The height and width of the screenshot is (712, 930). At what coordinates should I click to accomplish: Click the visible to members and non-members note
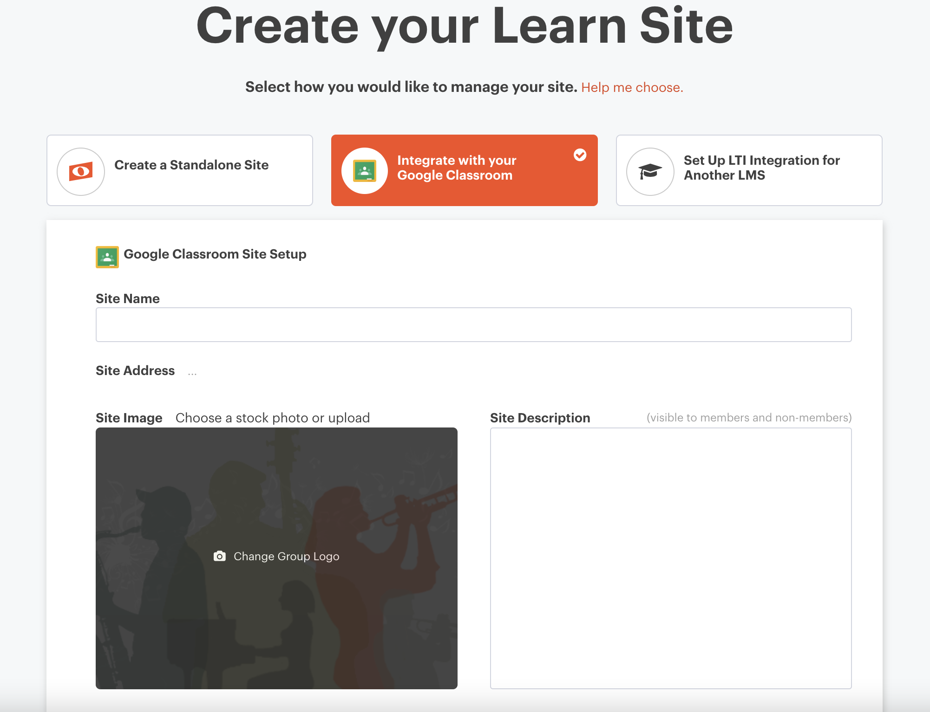(749, 418)
